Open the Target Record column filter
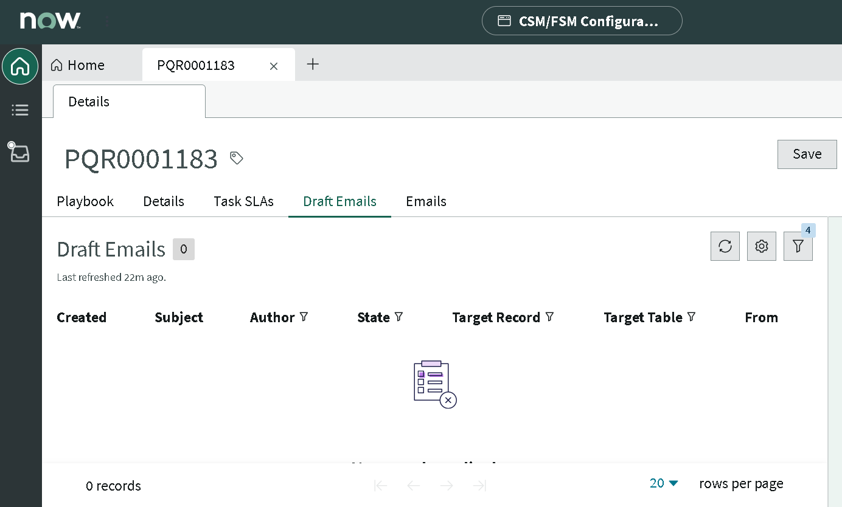The height and width of the screenshot is (507, 842). [x=549, y=317]
